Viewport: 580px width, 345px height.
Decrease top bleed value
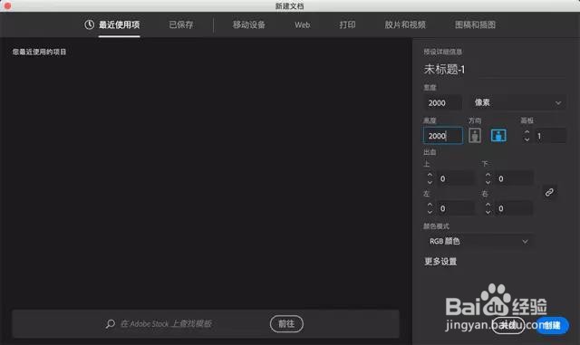click(x=430, y=182)
